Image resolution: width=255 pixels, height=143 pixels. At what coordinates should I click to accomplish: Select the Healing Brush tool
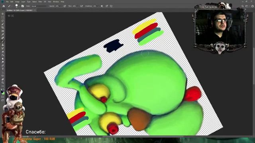pos(3,38)
